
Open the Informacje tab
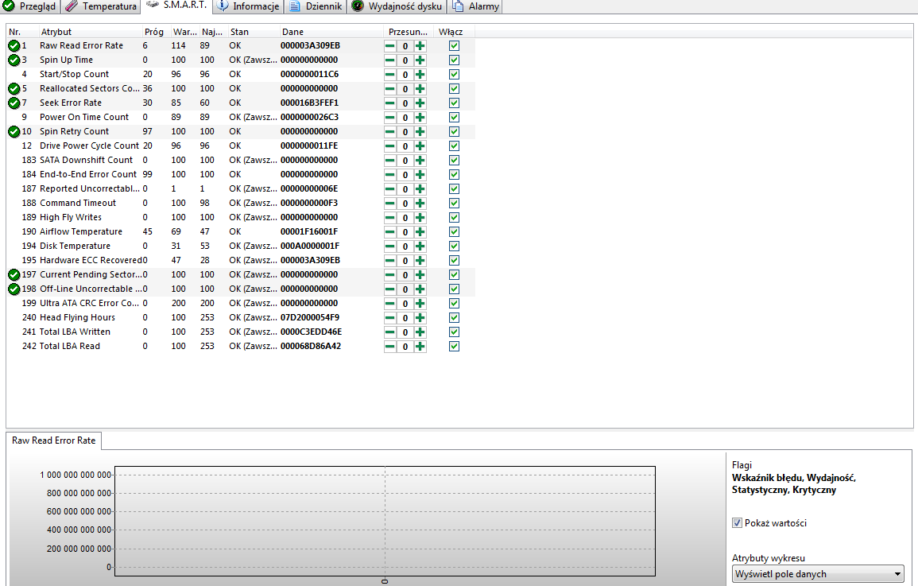248,6
